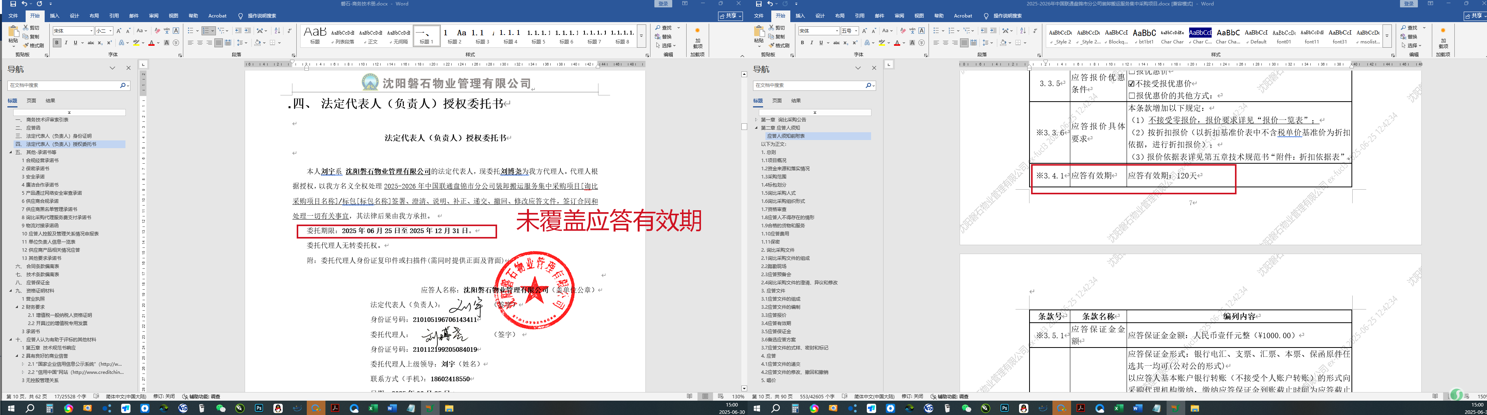Open font size dropdown (五号) in right window
The image size is (1487, 415).
[x=856, y=31]
